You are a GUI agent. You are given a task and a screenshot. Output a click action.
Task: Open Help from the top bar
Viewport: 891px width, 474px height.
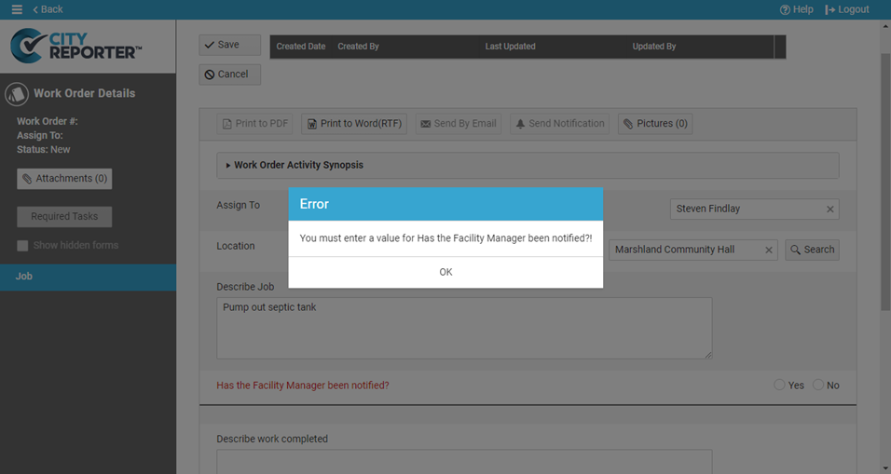797,9
